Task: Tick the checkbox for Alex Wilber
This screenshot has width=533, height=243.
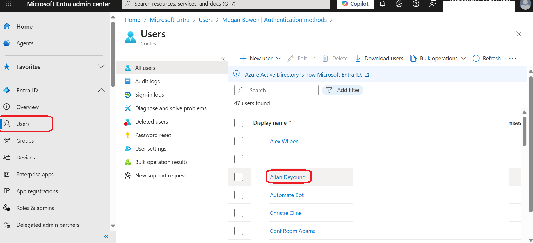Action: (x=239, y=141)
